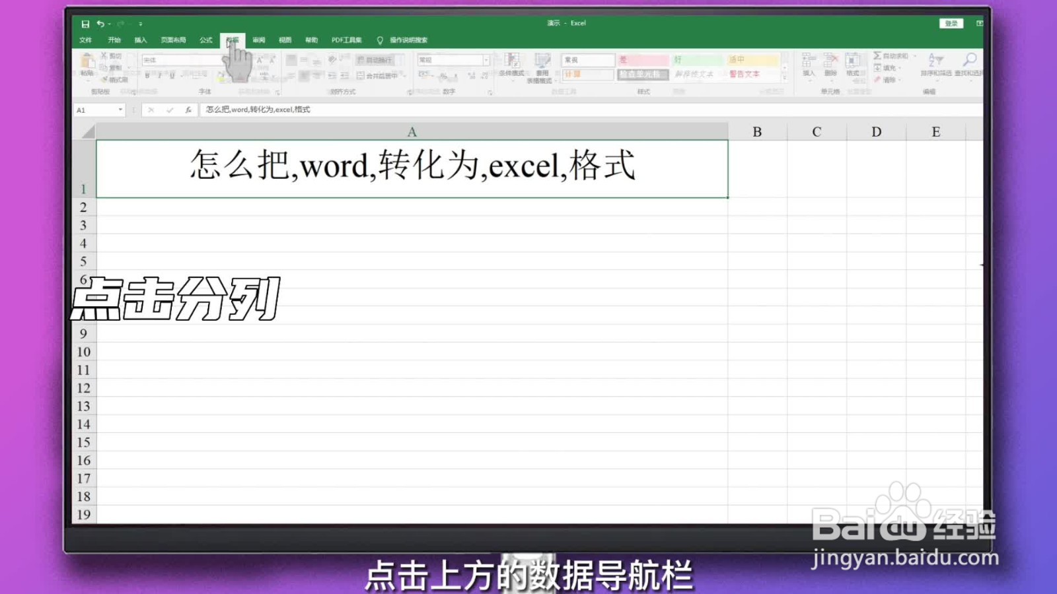Image resolution: width=1057 pixels, height=594 pixels.
Task: Click the 操作说明搜索 search box
Action: click(x=408, y=40)
